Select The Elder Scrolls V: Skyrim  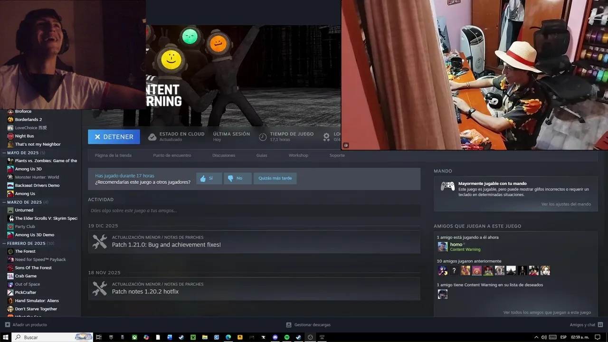46,218
